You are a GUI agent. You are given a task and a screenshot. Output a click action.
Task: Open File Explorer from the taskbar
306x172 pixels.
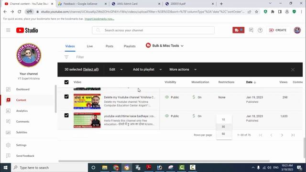[x=105, y=168]
